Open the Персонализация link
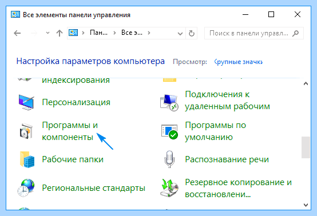Screen dimensions: 317x216 click(x=76, y=102)
